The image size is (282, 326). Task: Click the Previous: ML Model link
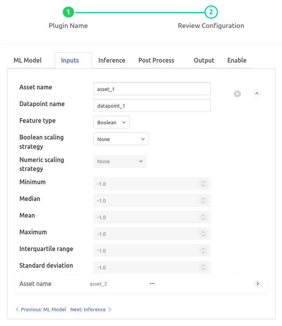(x=41, y=309)
